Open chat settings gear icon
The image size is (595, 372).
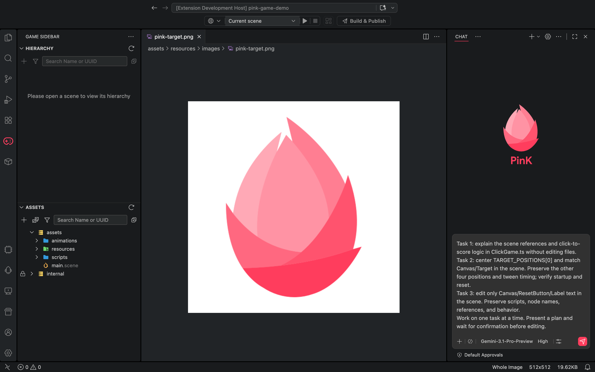click(548, 36)
